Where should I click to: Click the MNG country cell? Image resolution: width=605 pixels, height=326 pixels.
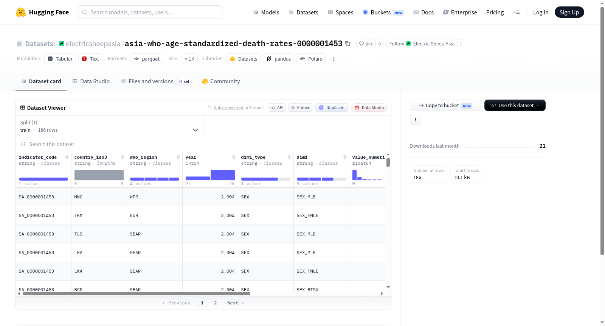pyautogui.click(x=99, y=197)
